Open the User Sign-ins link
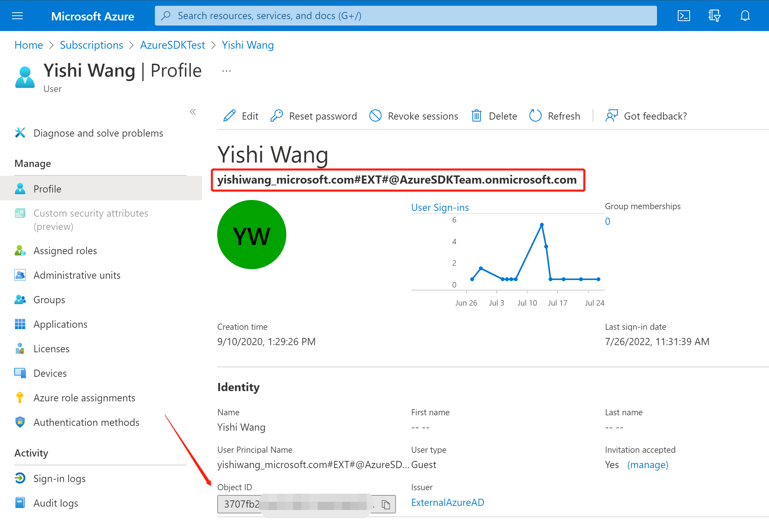Image resolution: width=769 pixels, height=526 pixels. click(x=440, y=207)
